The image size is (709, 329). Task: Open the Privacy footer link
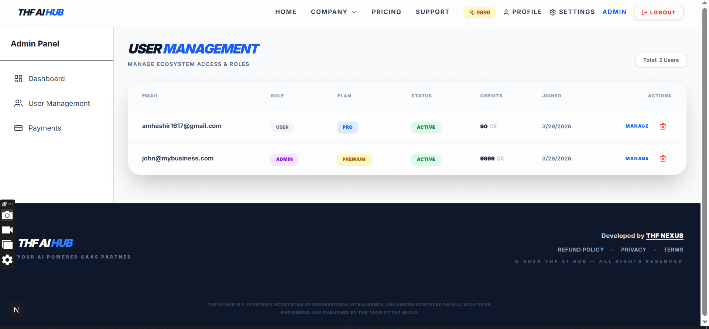pyautogui.click(x=633, y=250)
